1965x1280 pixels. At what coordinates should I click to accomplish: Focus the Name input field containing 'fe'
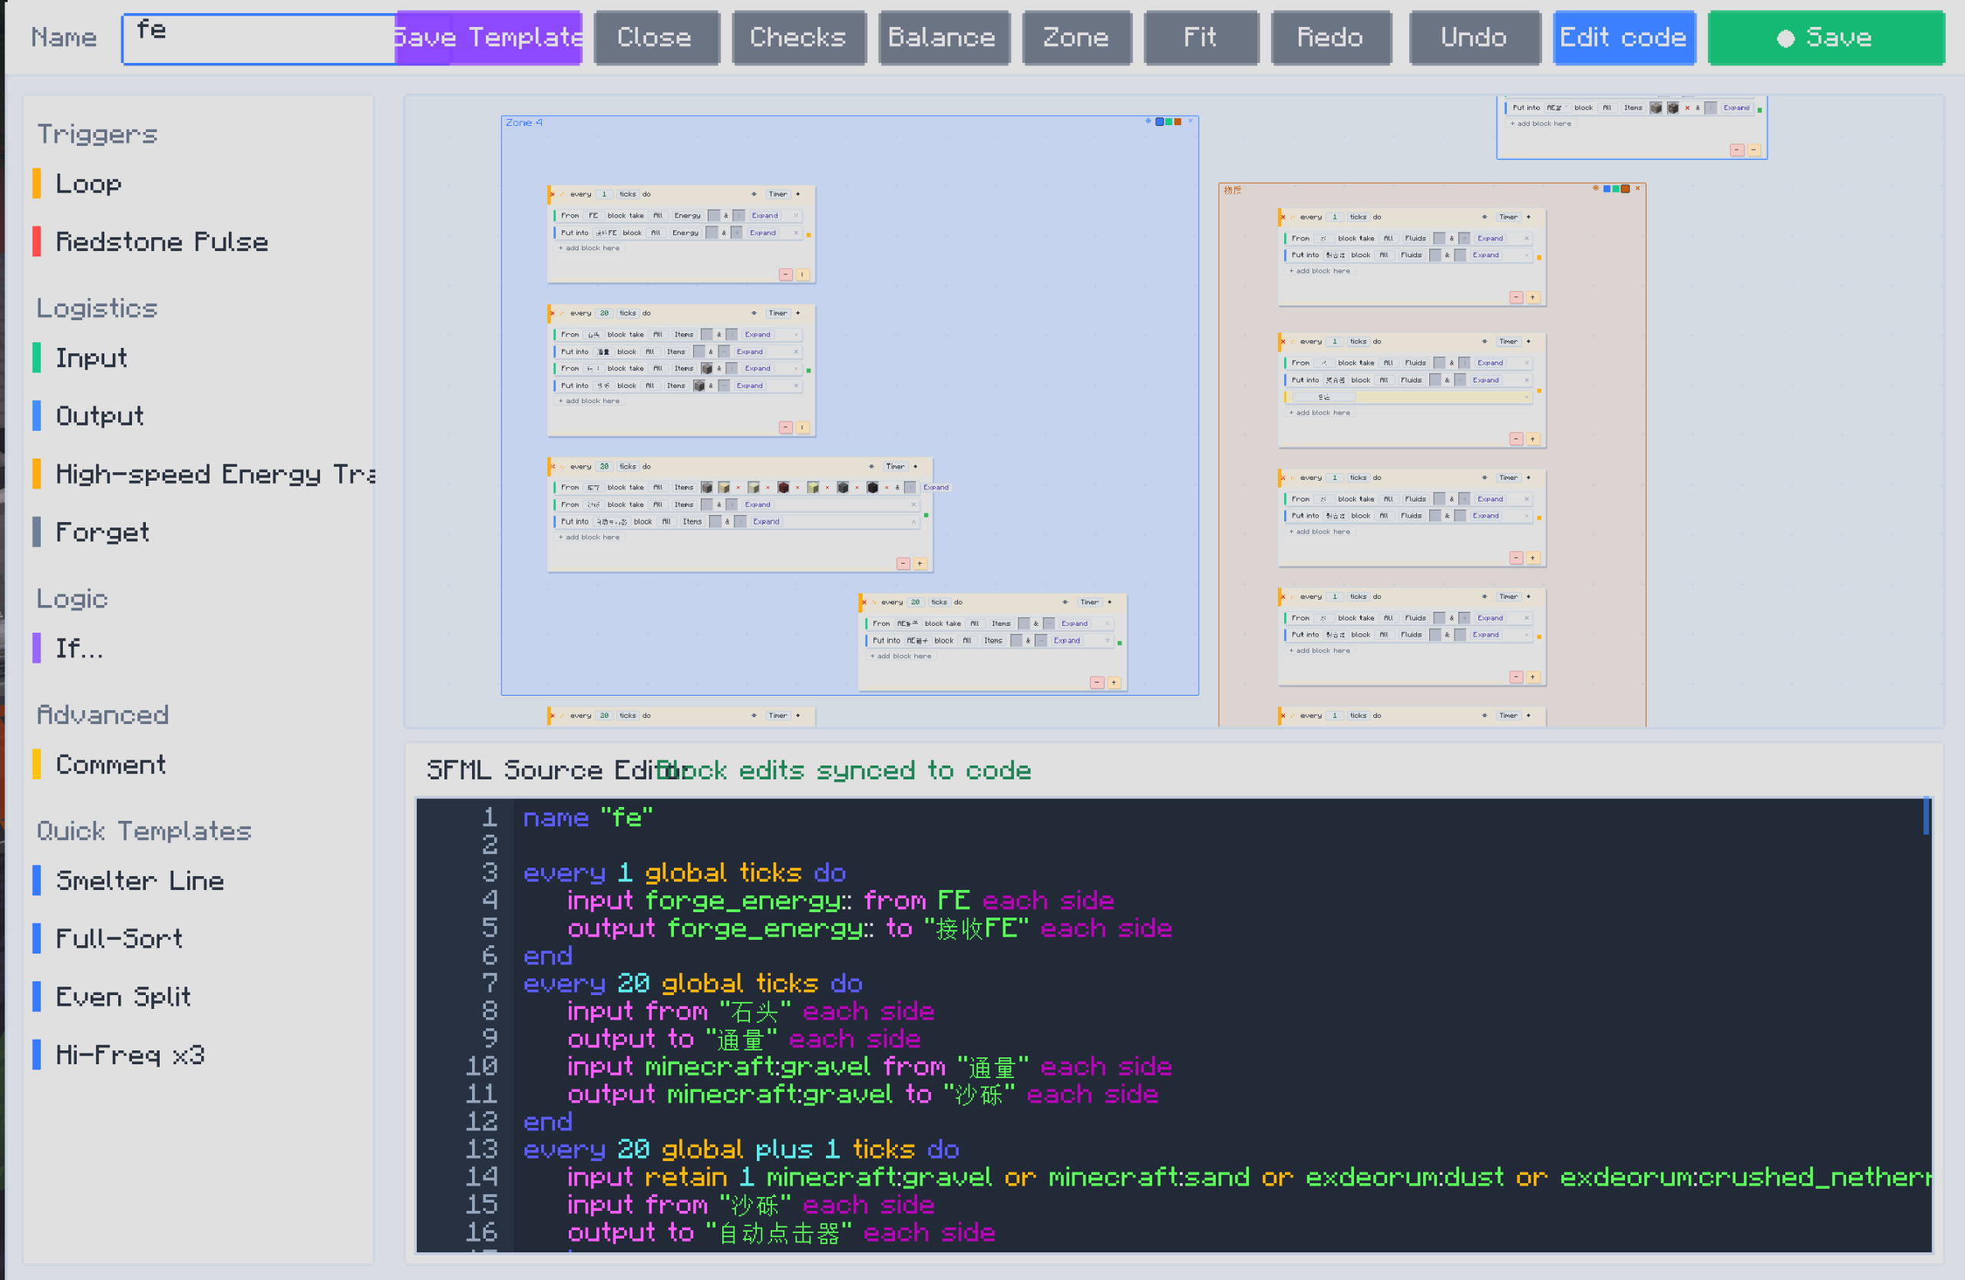point(259,38)
